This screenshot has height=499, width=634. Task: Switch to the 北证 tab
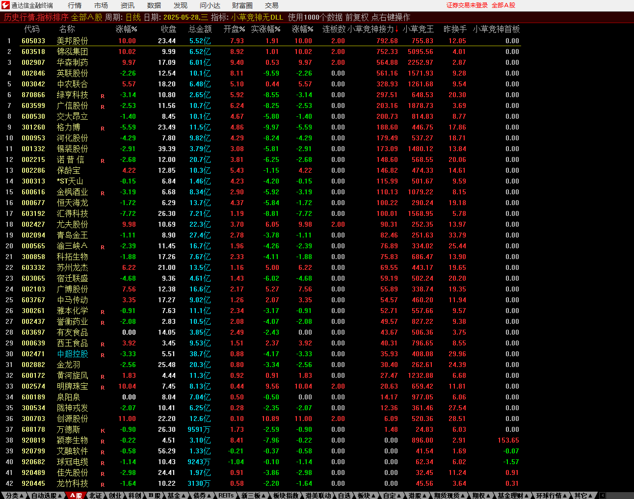pyautogui.click(x=95, y=496)
